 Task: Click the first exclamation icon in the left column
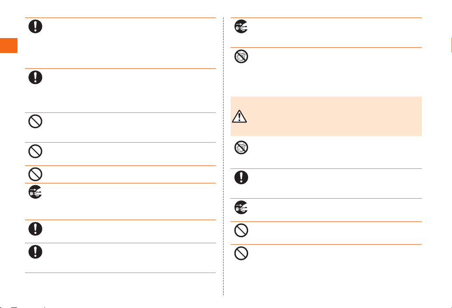coord(35,27)
